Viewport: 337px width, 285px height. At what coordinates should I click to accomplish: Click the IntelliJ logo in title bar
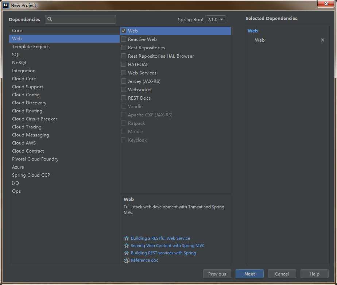[6, 5]
